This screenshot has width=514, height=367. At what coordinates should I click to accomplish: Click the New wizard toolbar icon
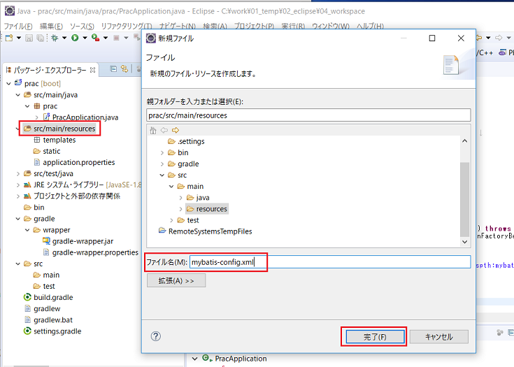pyautogui.click(x=9, y=38)
